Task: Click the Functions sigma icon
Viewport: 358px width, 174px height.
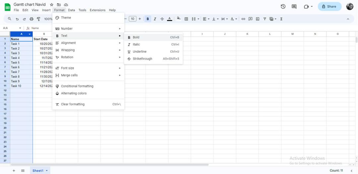Action: coord(281,19)
